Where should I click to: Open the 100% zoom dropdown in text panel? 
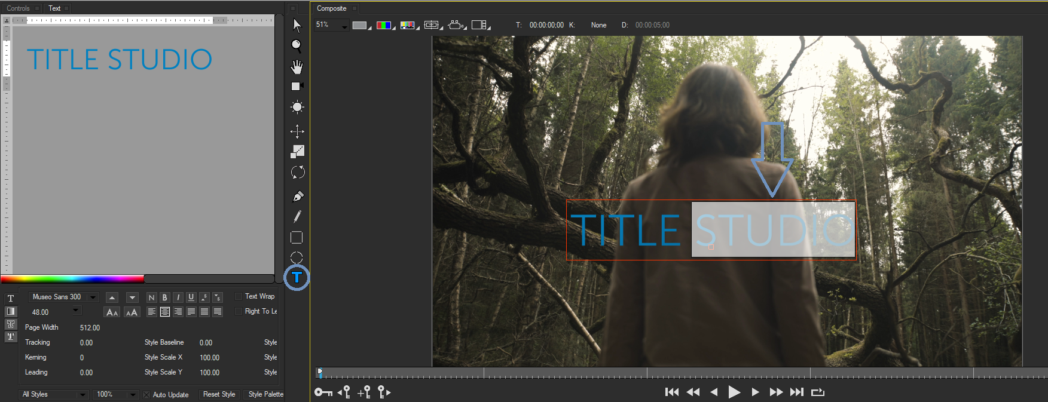(117, 394)
